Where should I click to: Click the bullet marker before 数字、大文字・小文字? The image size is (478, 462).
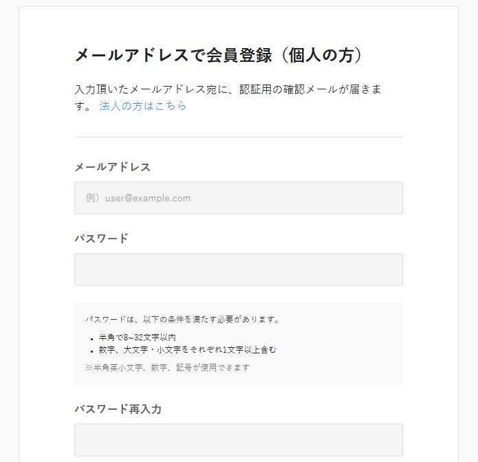[x=91, y=350]
